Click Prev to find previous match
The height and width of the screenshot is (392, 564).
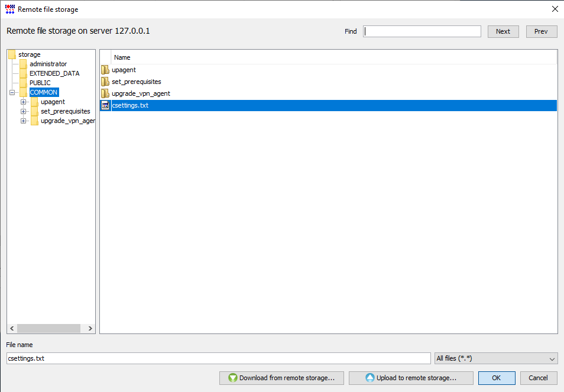[x=542, y=31]
